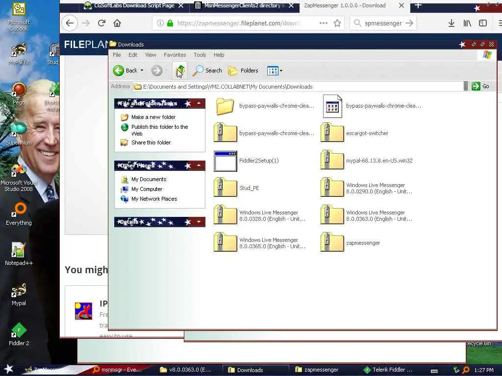Image resolution: width=502 pixels, height=376 pixels.
Task: Open the MyPal 68 desktop icon
Action: click(19, 54)
